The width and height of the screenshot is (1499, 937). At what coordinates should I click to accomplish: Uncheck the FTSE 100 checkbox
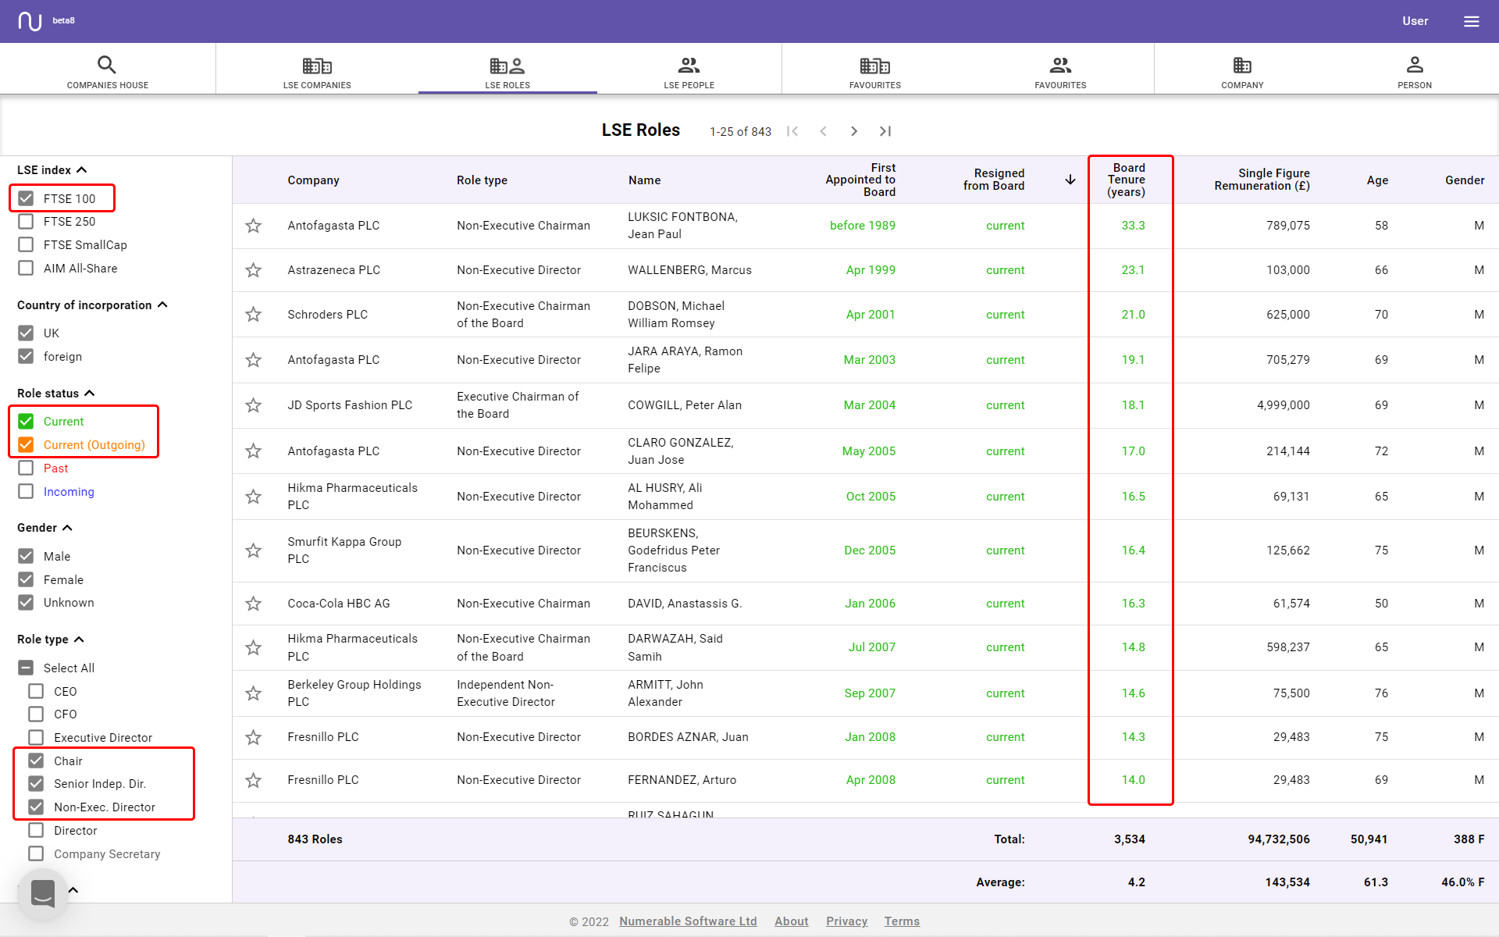[26, 198]
